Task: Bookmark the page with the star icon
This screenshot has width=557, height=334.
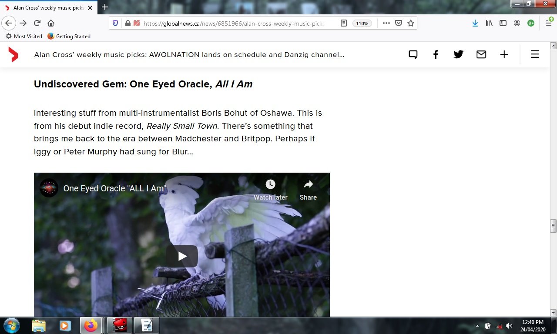Action: [x=409, y=23]
